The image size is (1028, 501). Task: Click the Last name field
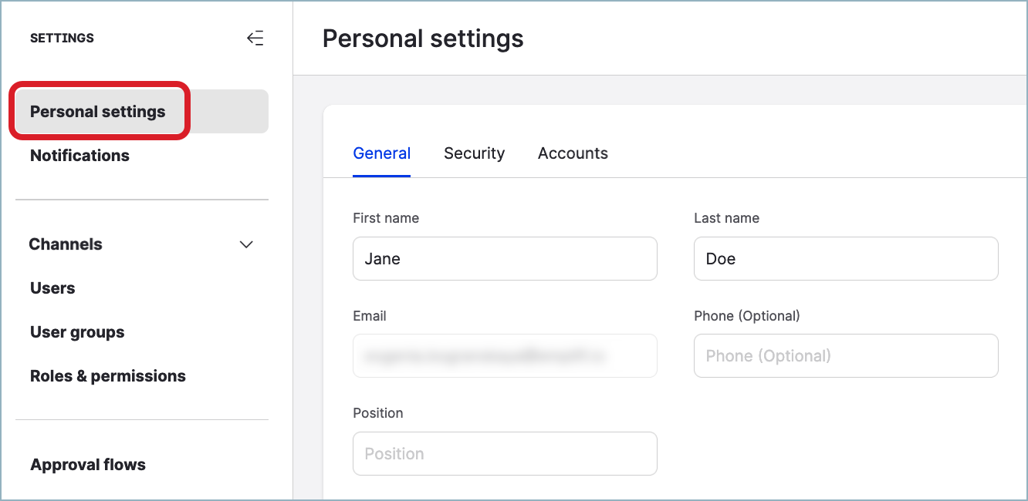coord(846,258)
